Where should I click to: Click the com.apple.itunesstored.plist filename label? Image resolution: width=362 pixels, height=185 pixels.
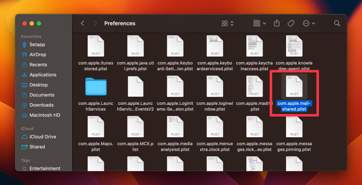pyautogui.click(x=96, y=66)
